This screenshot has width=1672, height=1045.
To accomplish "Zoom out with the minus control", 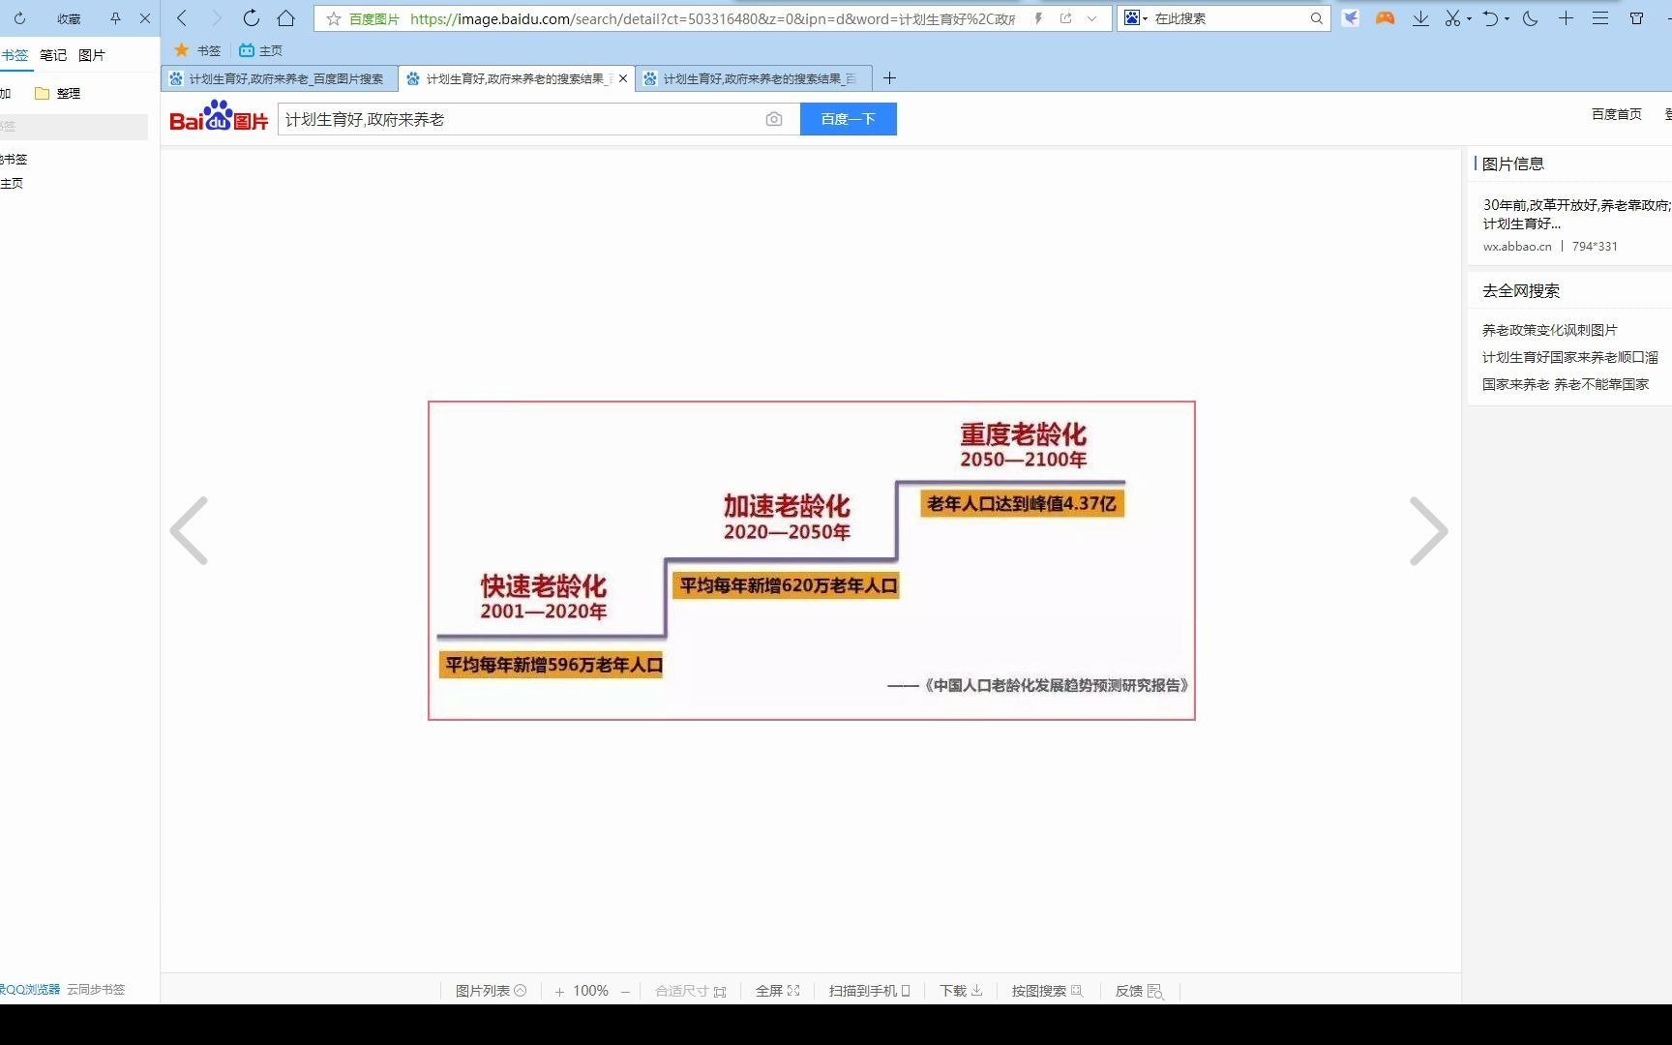I will point(625,992).
